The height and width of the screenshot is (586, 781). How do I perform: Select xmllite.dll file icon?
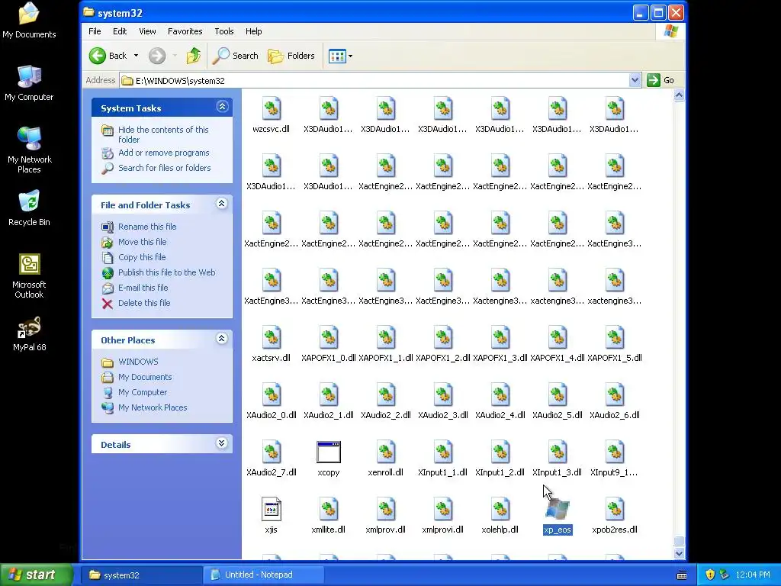point(329,509)
